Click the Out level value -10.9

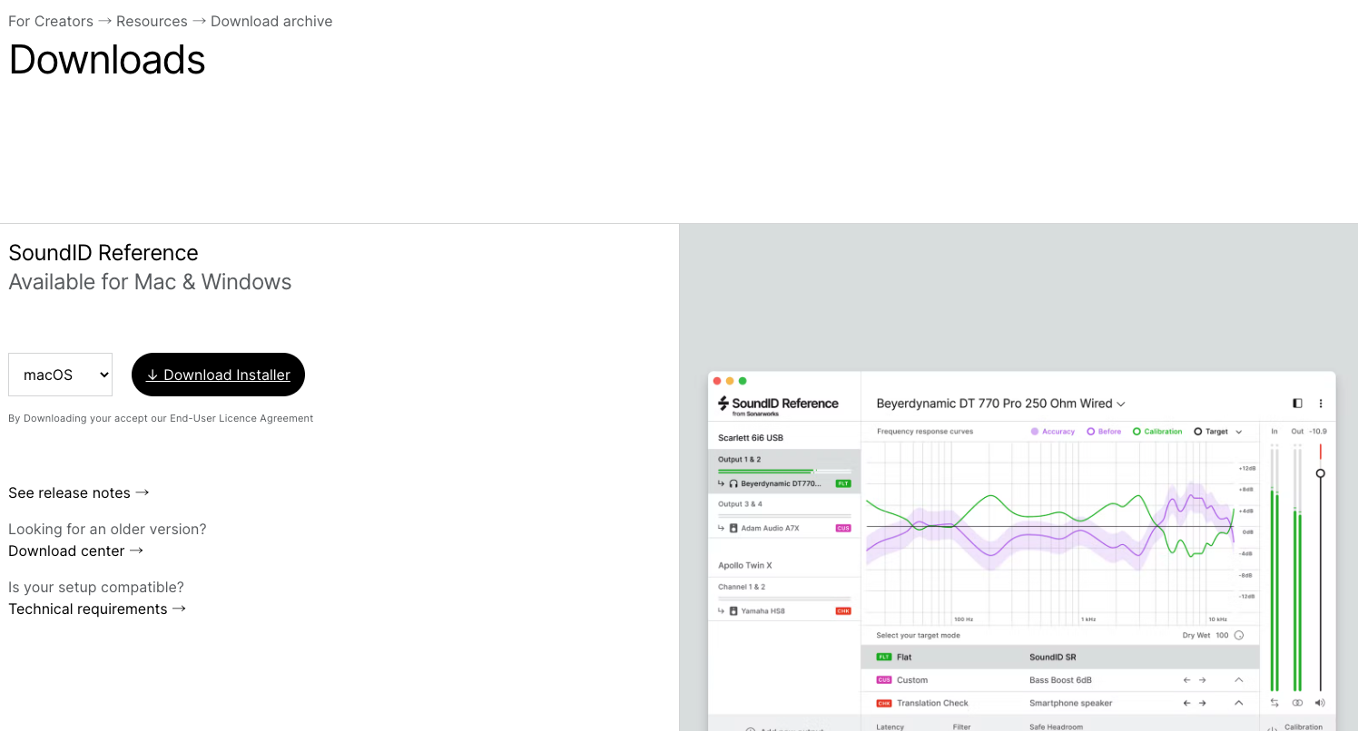tap(1318, 432)
